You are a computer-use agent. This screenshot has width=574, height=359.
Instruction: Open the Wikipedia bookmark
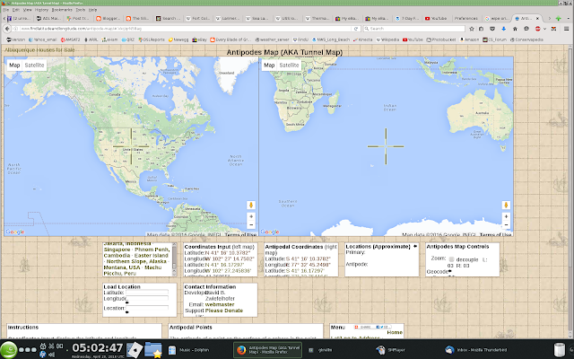click(x=387, y=39)
